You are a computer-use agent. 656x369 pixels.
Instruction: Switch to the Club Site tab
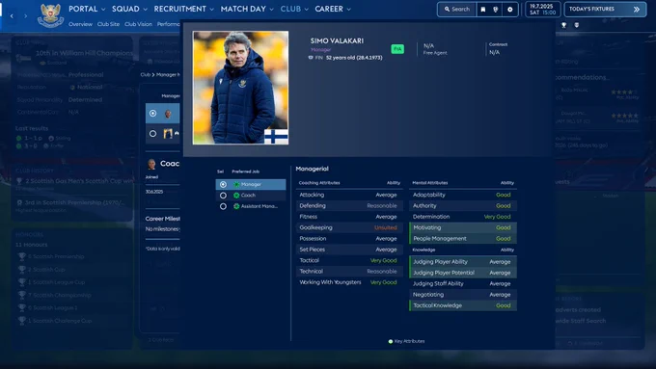[108, 24]
